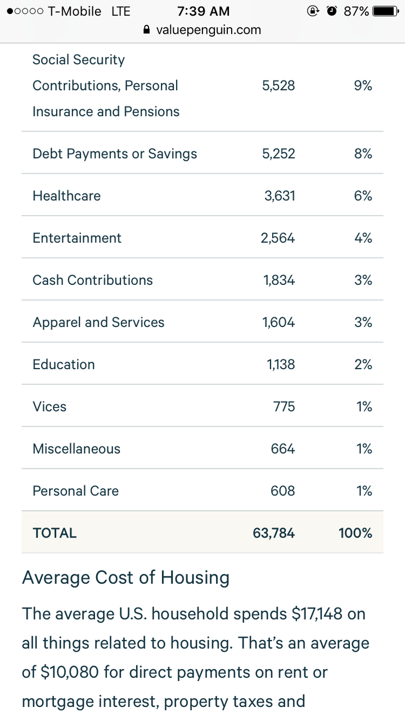Select the Healthcare row label
The width and height of the screenshot is (405, 721).
click(x=66, y=196)
